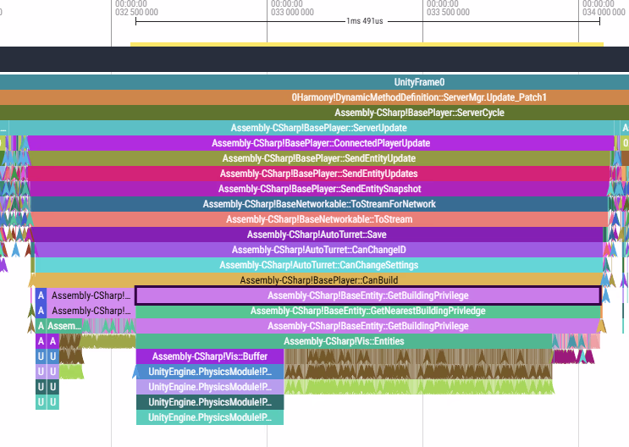Viewport: 629px width, 447px height.
Task: Click the truncated Assembly-CSharp slice left of GetNearestBuildingPrivledge
Action: (x=91, y=311)
